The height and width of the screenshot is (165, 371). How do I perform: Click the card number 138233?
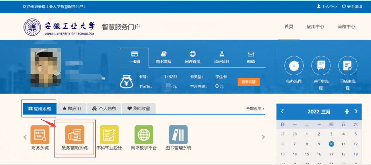pyautogui.click(x=171, y=77)
